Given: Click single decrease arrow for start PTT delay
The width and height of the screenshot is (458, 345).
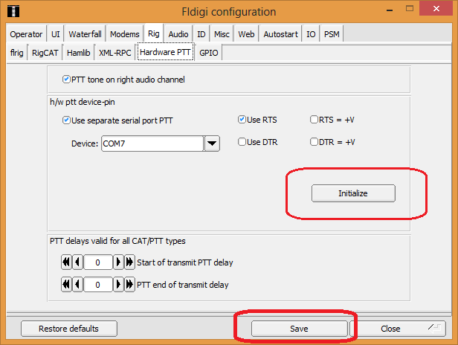Looking at the screenshot, I should [77, 262].
